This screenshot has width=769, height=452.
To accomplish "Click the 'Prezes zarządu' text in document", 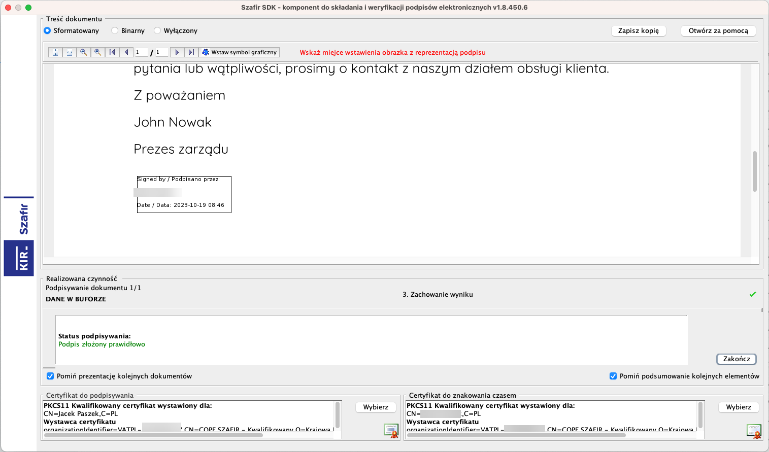I will tap(181, 150).
